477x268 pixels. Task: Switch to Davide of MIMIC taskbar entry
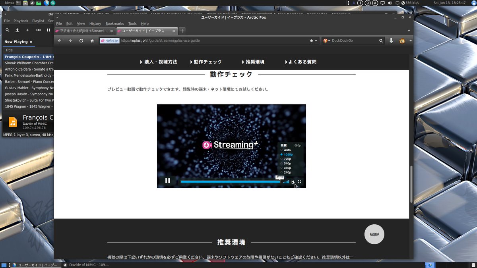(x=85, y=265)
